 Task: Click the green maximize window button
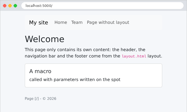15,6
